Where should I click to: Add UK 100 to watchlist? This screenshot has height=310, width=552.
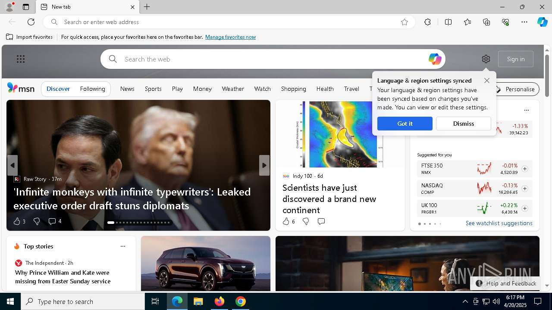[525, 208]
